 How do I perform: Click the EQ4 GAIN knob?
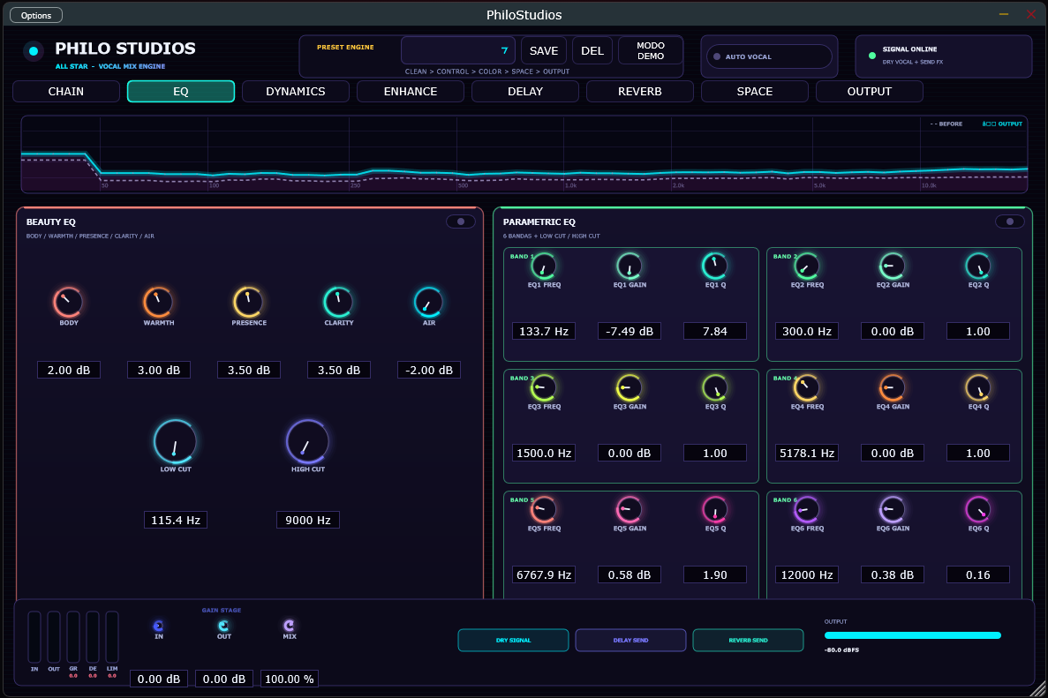point(893,387)
